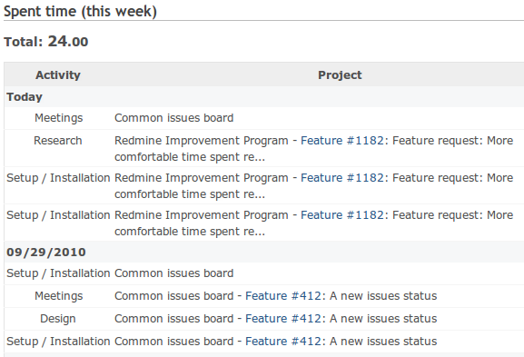Open Feature #1182 in first Setup / Installation row under Today

tap(342, 177)
